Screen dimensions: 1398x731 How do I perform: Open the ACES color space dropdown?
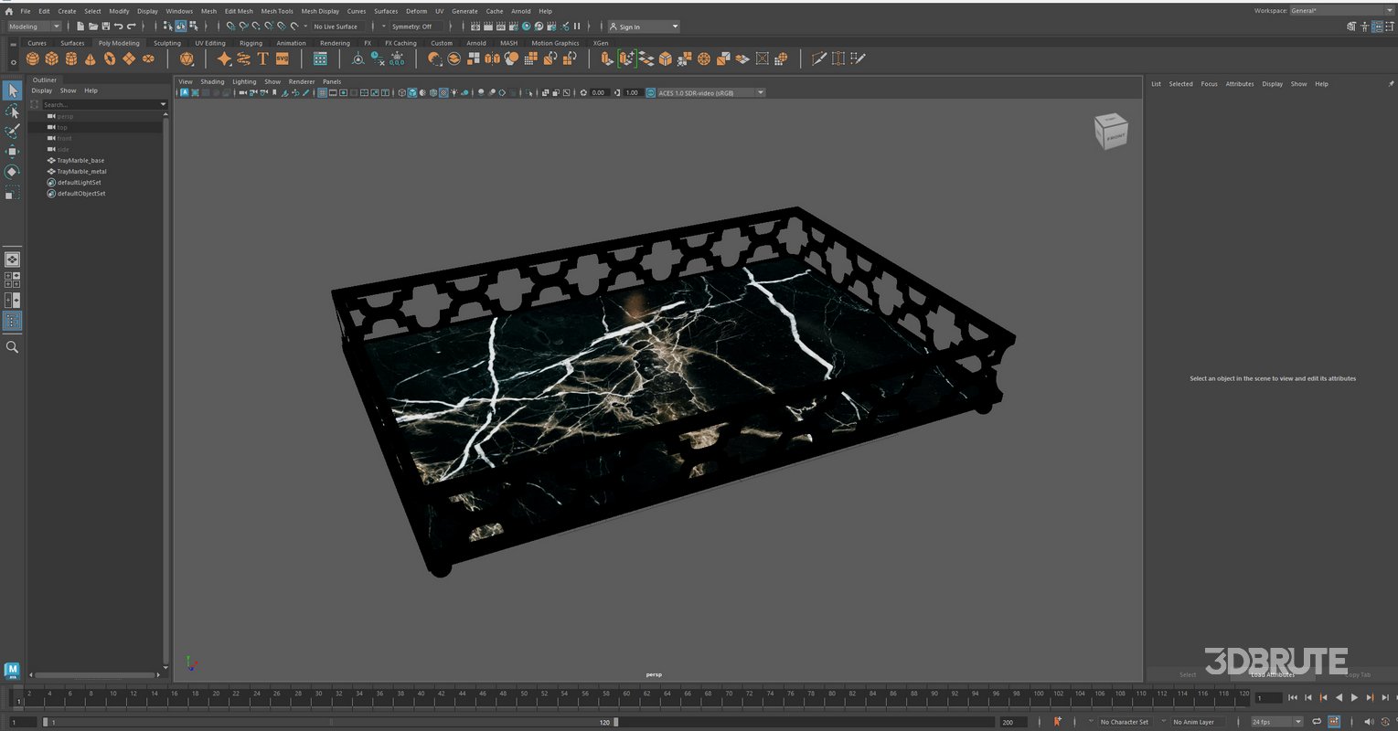coord(760,92)
